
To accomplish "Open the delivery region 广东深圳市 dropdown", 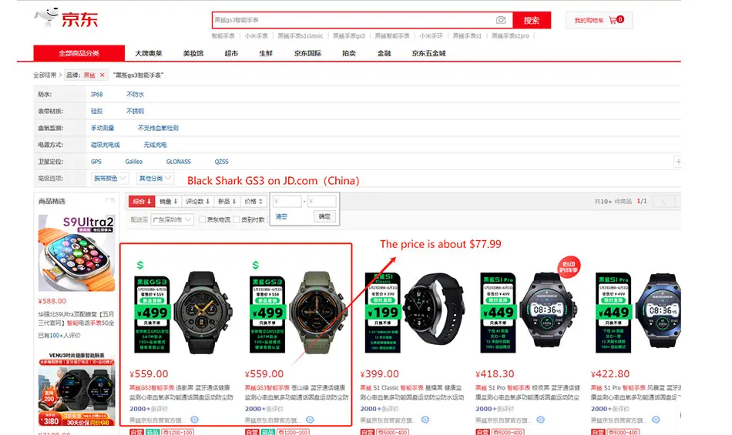I will point(172,219).
